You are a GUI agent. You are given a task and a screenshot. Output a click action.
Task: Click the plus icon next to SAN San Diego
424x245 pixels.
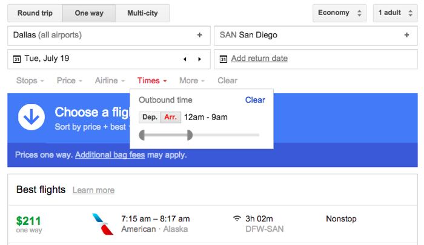[406, 35]
